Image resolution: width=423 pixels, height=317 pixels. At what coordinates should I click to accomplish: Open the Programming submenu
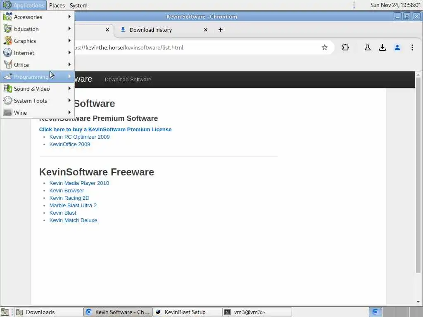click(x=37, y=77)
